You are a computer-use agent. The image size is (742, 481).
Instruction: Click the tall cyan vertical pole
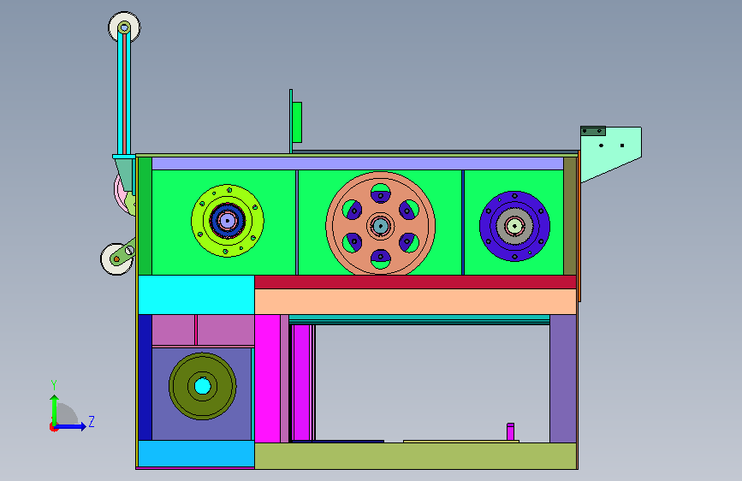coord(124,94)
